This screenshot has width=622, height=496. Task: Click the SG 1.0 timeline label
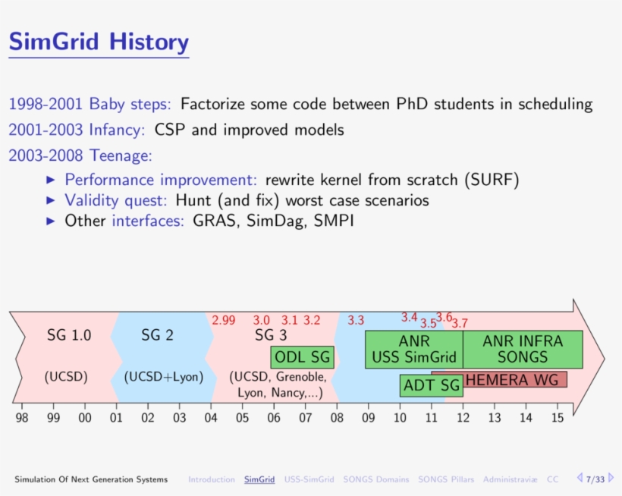[69, 335]
